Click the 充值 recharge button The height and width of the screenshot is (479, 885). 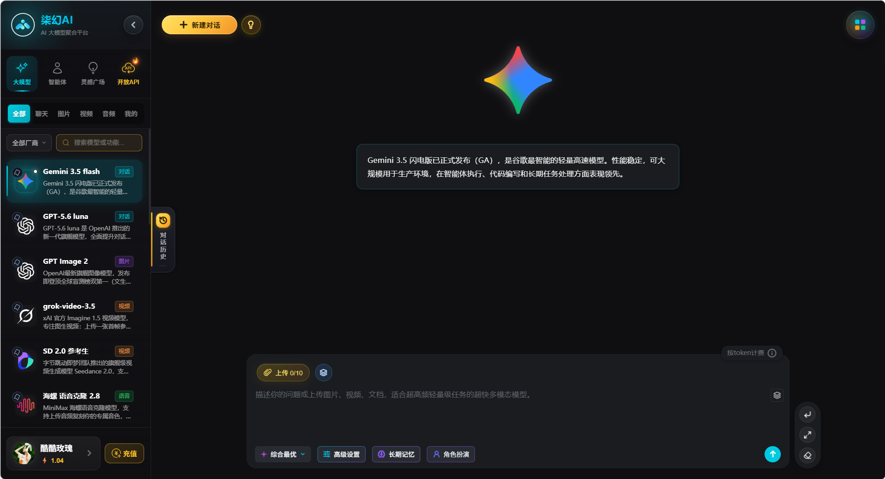[x=124, y=454]
